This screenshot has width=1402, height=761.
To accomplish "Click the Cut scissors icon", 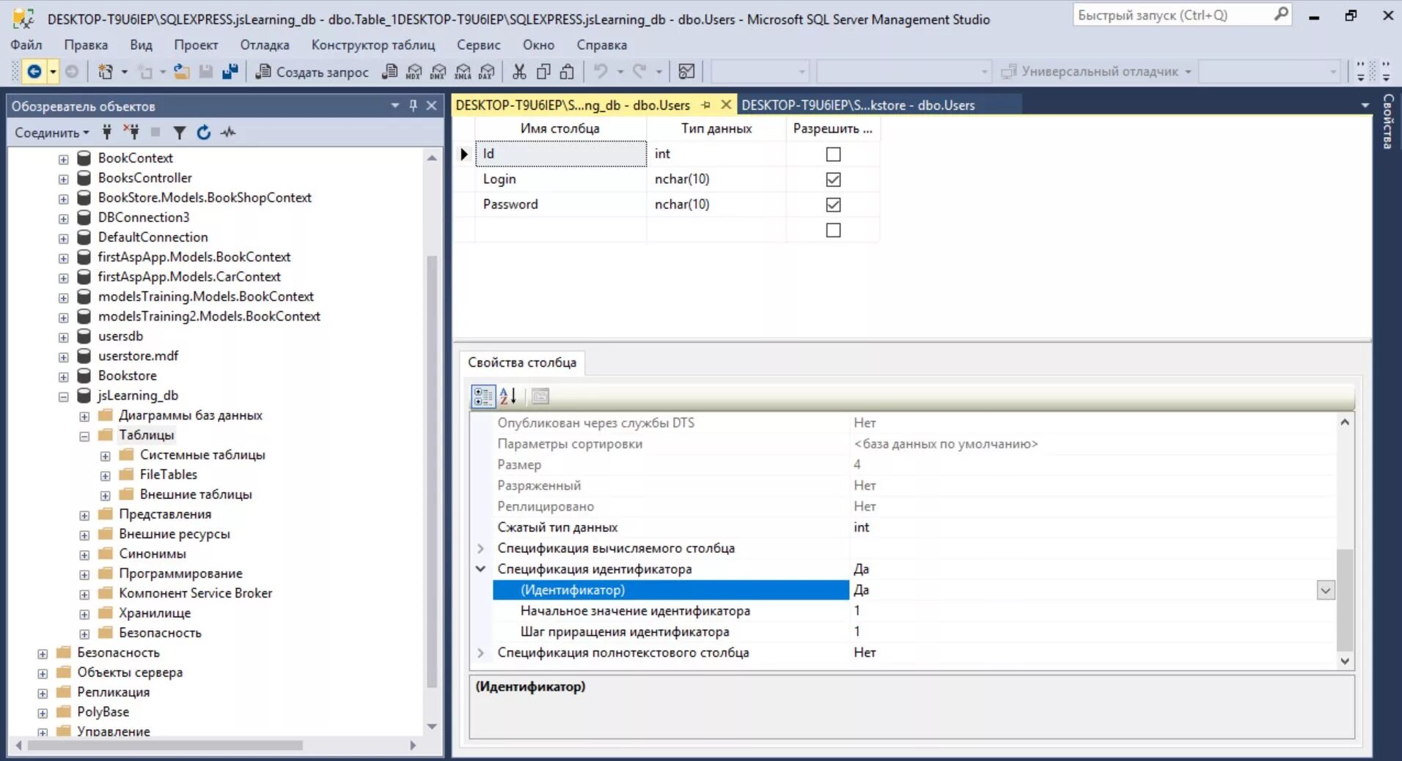I will 519,71.
